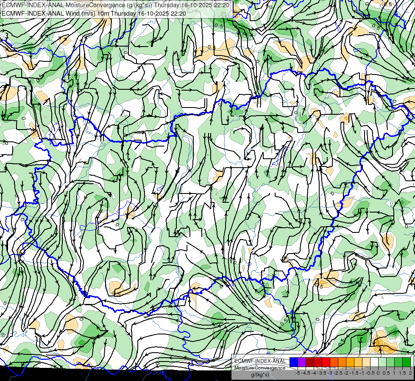This screenshot has width=415, height=381.
Task: Pick legend swatch between -3 and -2.5
Action: tap(334, 362)
